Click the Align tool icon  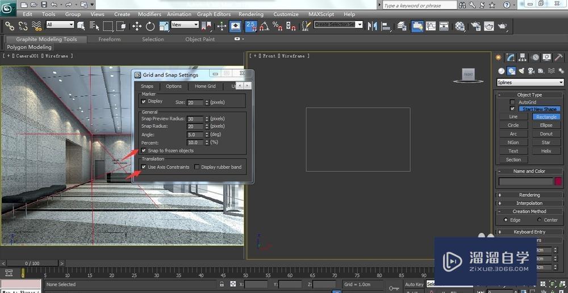click(x=386, y=26)
